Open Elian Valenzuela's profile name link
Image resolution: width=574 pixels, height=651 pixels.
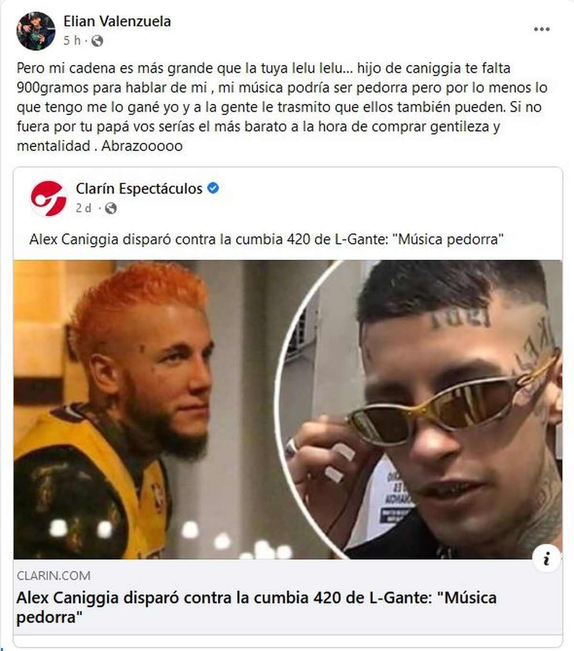117,22
